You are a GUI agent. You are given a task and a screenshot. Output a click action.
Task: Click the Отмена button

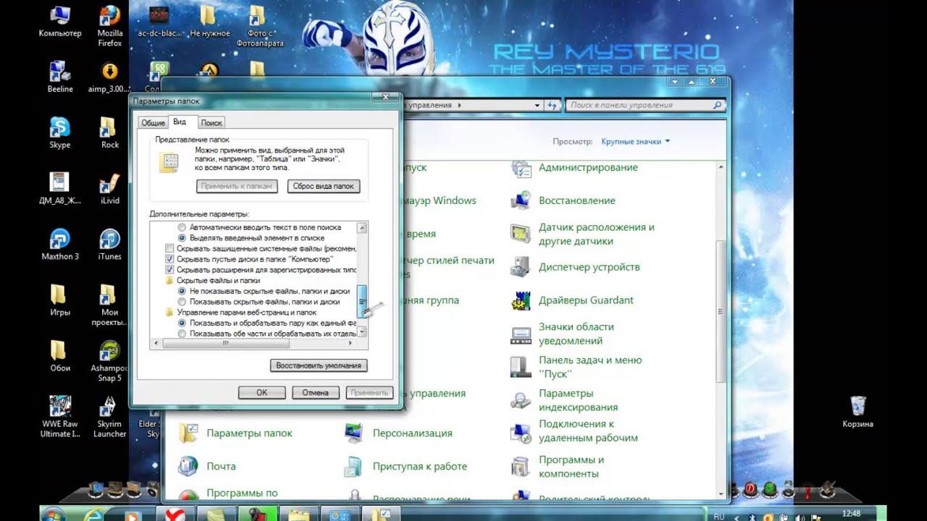pyautogui.click(x=316, y=392)
